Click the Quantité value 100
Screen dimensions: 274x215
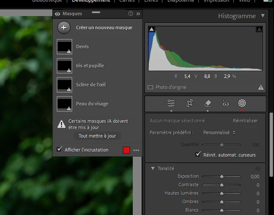coord(256,145)
